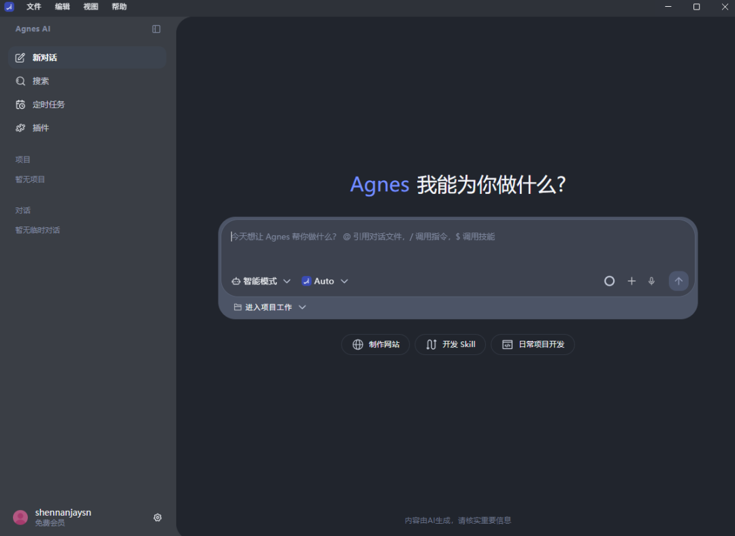Screen dimensions: 735x536
Task: Click the 插件 puzzle icon
Action: point(20,128)
